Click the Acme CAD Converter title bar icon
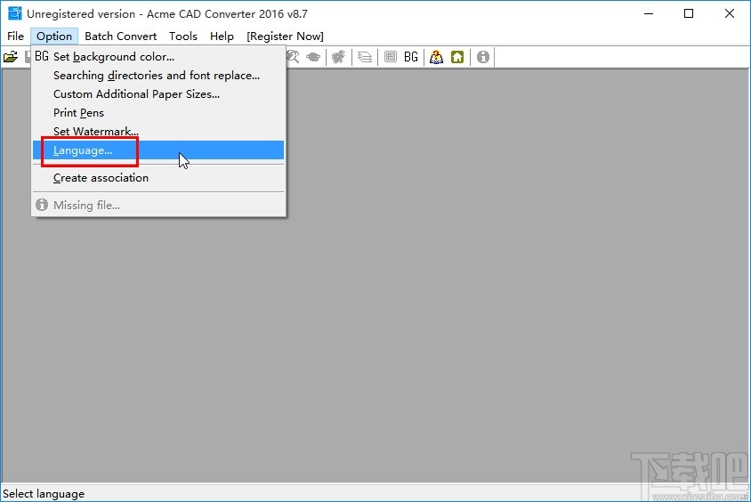Image resolution: width=751 pixels, height=502 pixels. pos(15,13)
